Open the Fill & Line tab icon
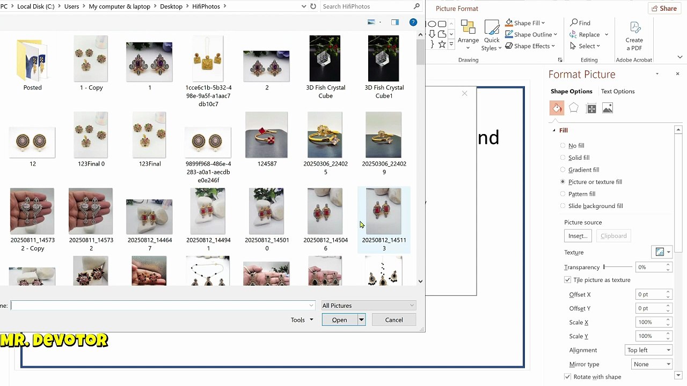 coord(557,108)
